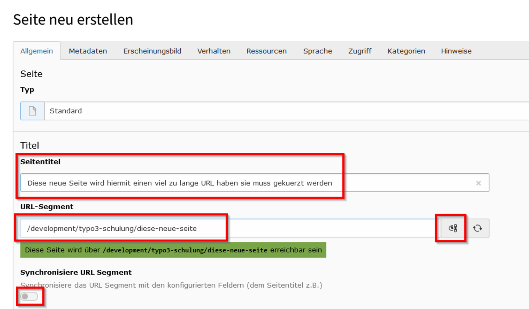The width and height of the screenshot is (529, 309).
Task: Open the Hinweise tab
Action: 456,51
